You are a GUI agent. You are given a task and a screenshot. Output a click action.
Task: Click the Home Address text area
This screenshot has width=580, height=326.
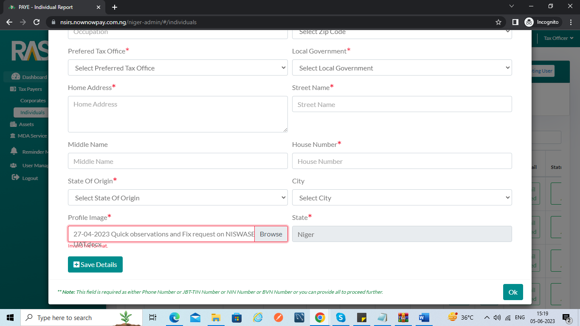pyautogui.click(x=178, y=114)
